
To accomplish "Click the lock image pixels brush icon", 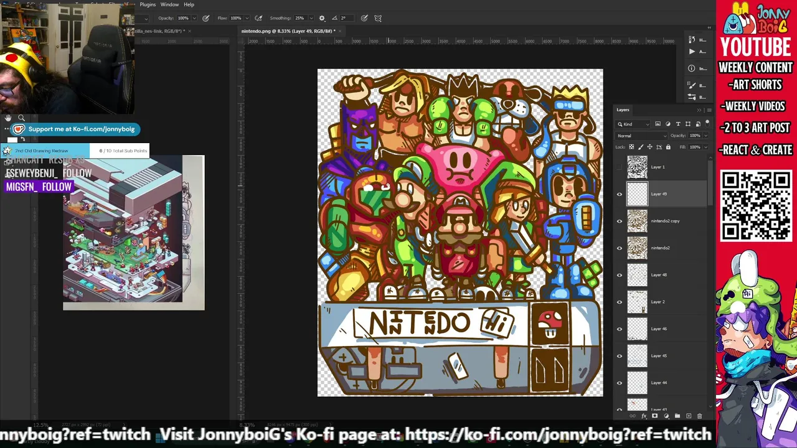I will (641, 147).
